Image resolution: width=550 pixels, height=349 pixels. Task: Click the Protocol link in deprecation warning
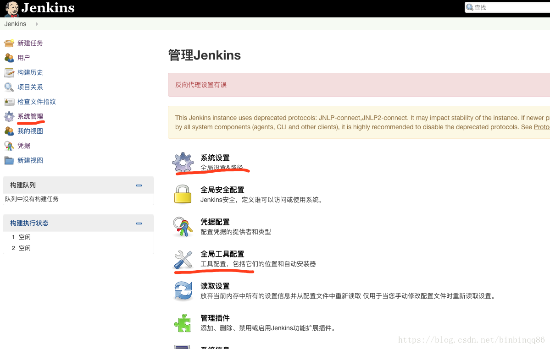[x=541, y=127]
